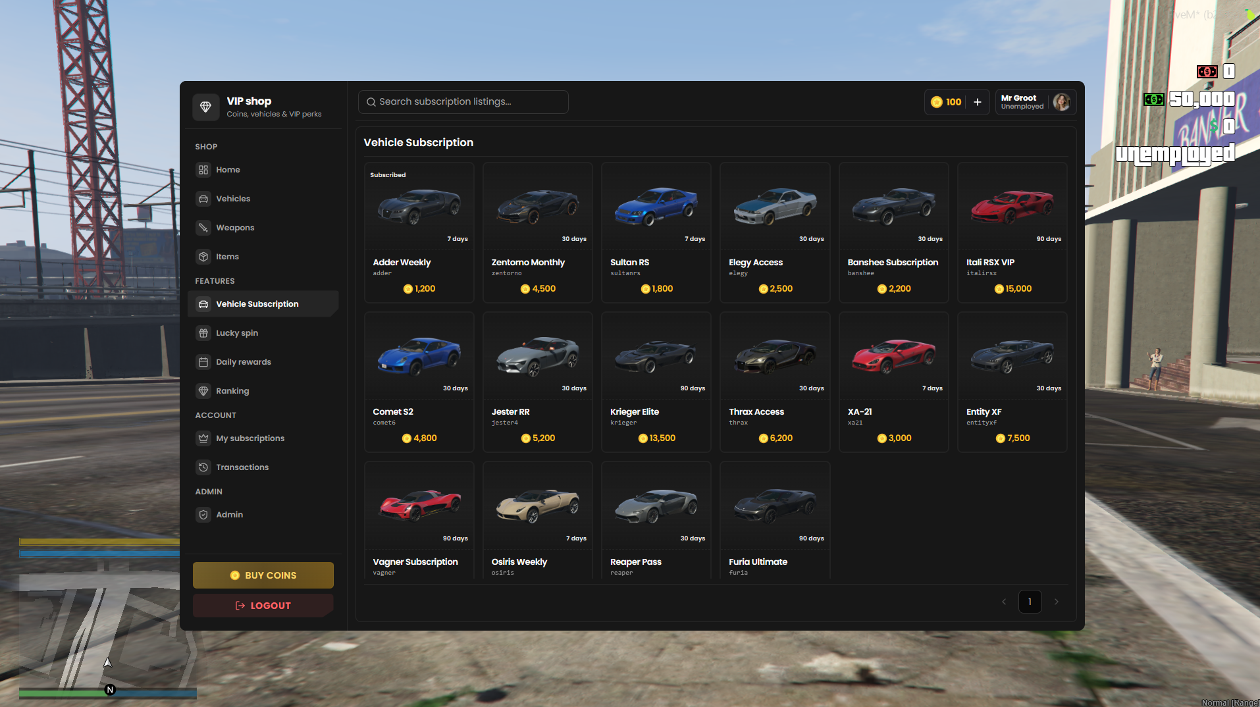The height and width of the screenshot is (707, 1260).
Task: Select the Vagner Subscription car image
Action: pyautogui.click(x=419, y=505)
